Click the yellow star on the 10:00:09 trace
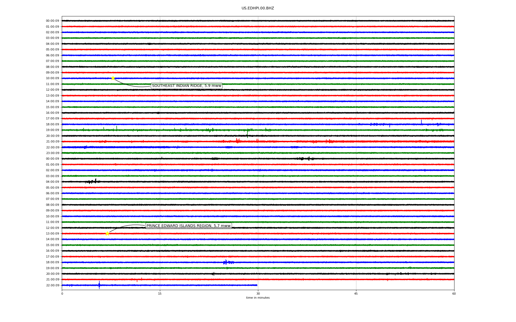The height and width of the screenshot is (322, 516). pos(113,78)
